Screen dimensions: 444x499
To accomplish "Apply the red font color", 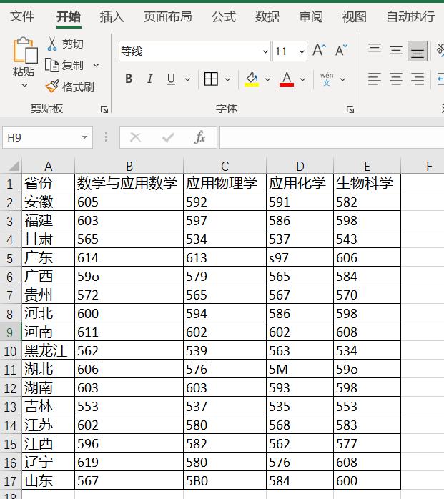I will click(287, 79).
